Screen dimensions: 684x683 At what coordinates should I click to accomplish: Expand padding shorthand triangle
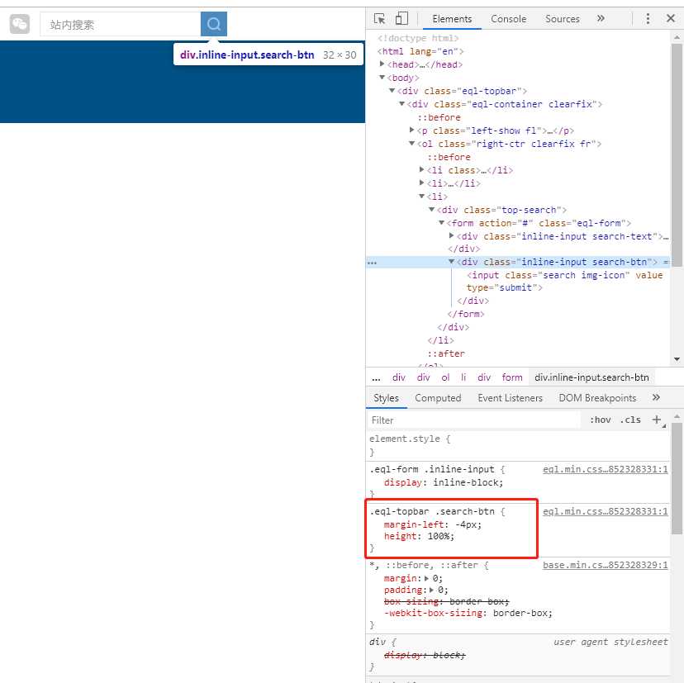point(431,591)
